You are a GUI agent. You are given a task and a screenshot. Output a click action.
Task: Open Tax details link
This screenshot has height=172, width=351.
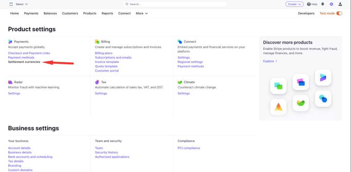click(16, 161)
